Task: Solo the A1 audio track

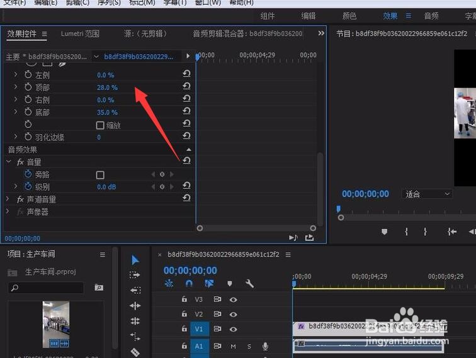Action: coord(249,346)
